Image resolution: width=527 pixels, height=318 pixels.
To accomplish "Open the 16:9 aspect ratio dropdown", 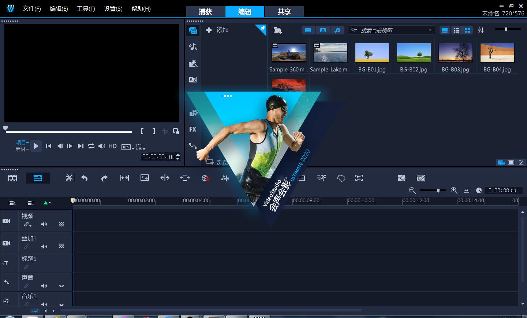I will (x=128, y=147).
